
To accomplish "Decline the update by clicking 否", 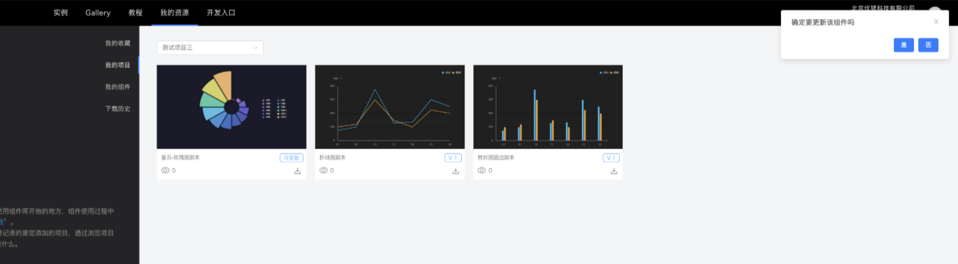I will coord(928,45).
